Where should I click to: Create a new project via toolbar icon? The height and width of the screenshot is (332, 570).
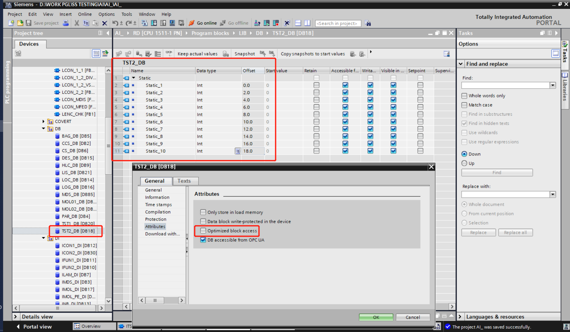coord(11,23)
